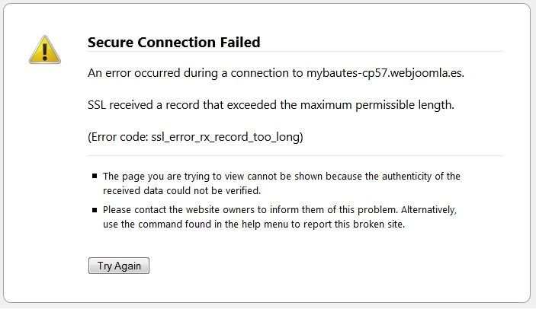Click the divider line above the bullet list
536x309 pixels.
[x=295, y=155]
